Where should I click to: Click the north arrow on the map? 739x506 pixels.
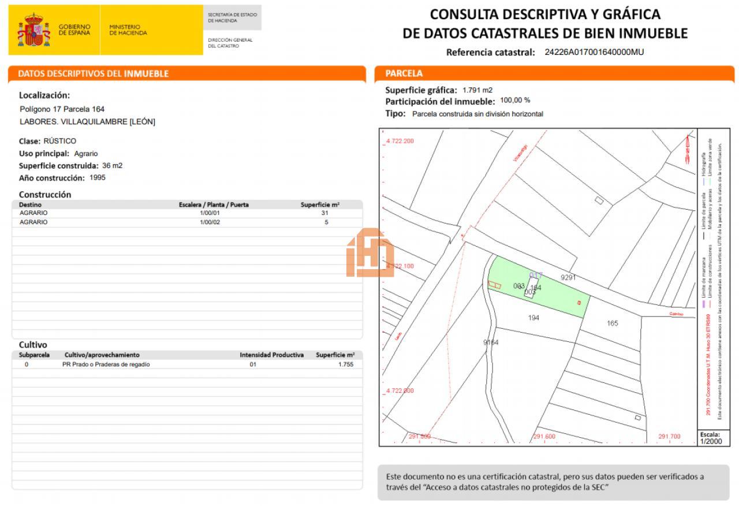[688, 150]
